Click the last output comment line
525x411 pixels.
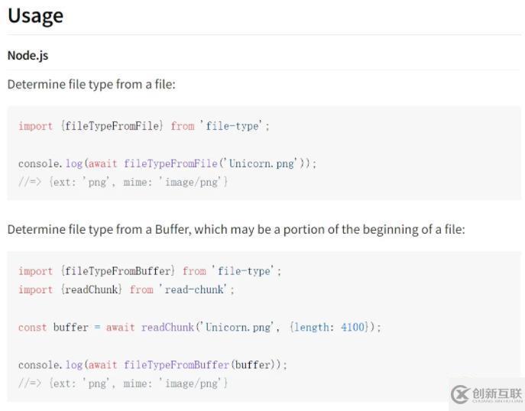tap(123, 383)
